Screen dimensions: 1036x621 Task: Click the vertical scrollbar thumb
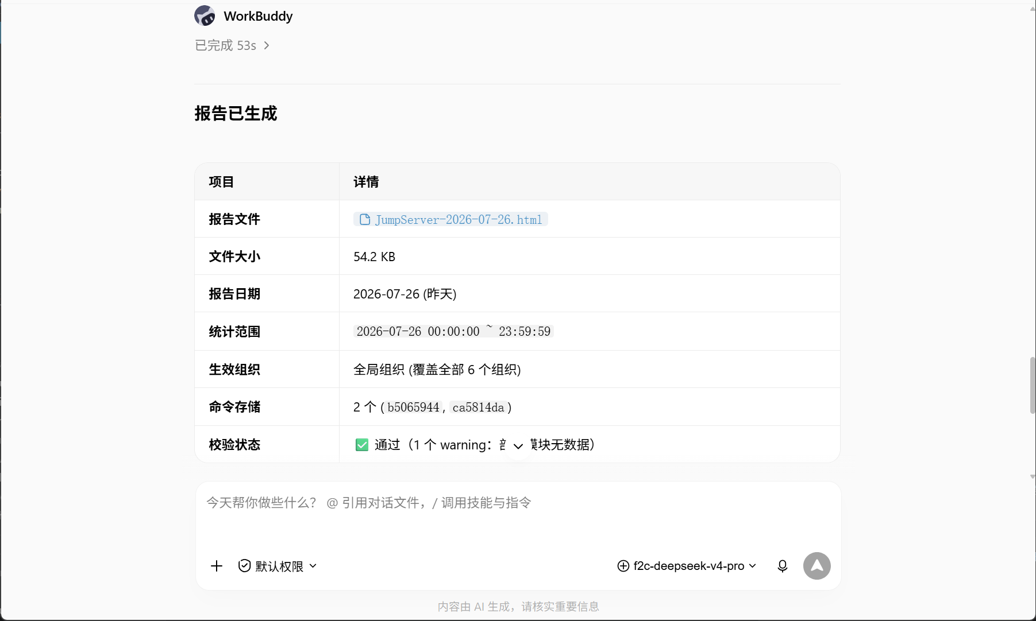tap(1032, 385)
